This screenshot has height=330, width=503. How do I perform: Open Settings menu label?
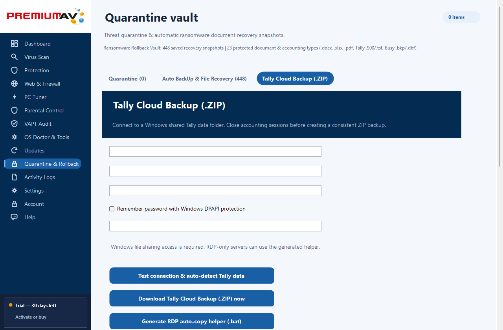34,191
